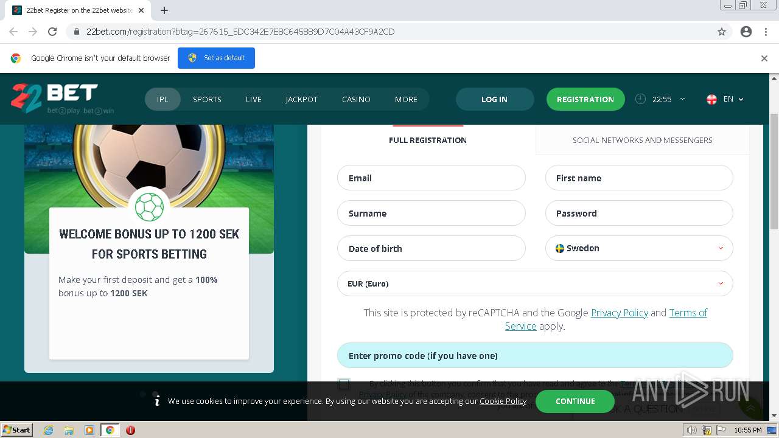Go back to previous page

(13, 32)
